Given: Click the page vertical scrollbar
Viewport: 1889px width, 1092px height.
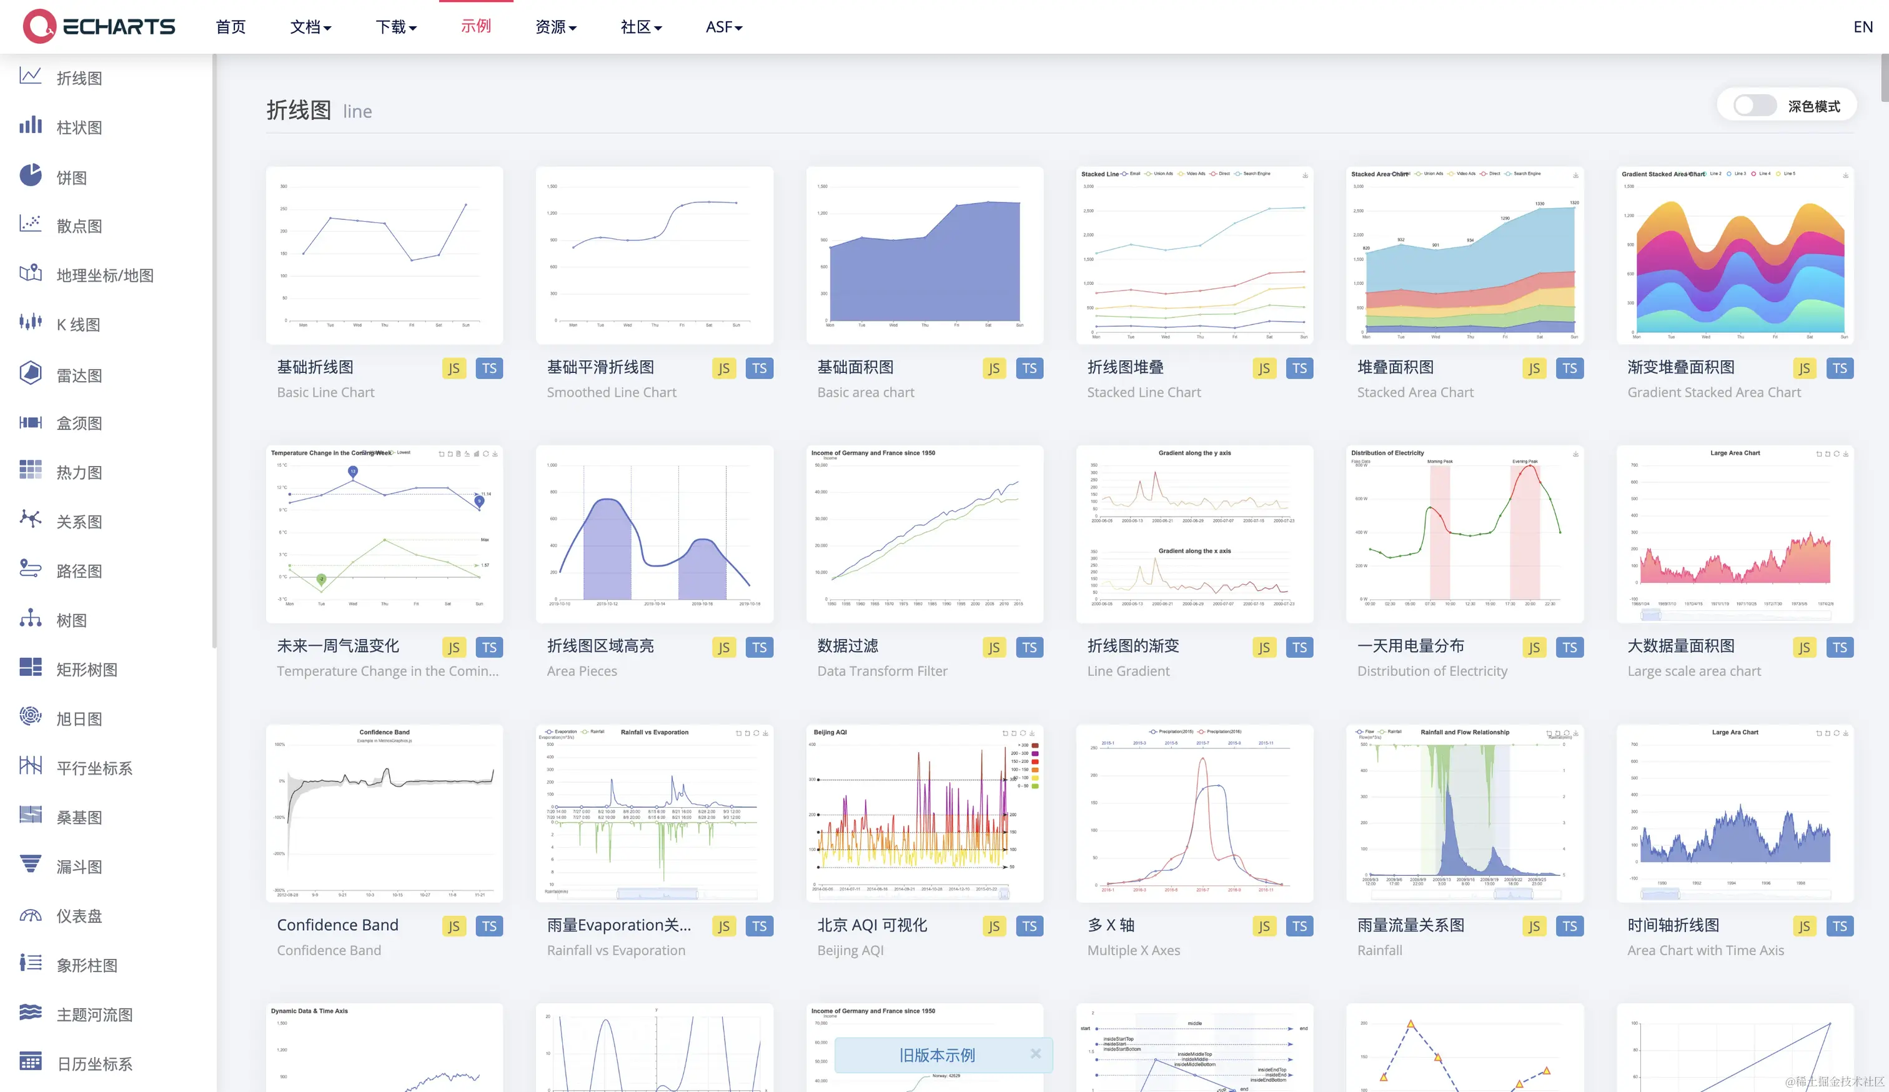Looking at the screenshot, I should pos(1885,77).
